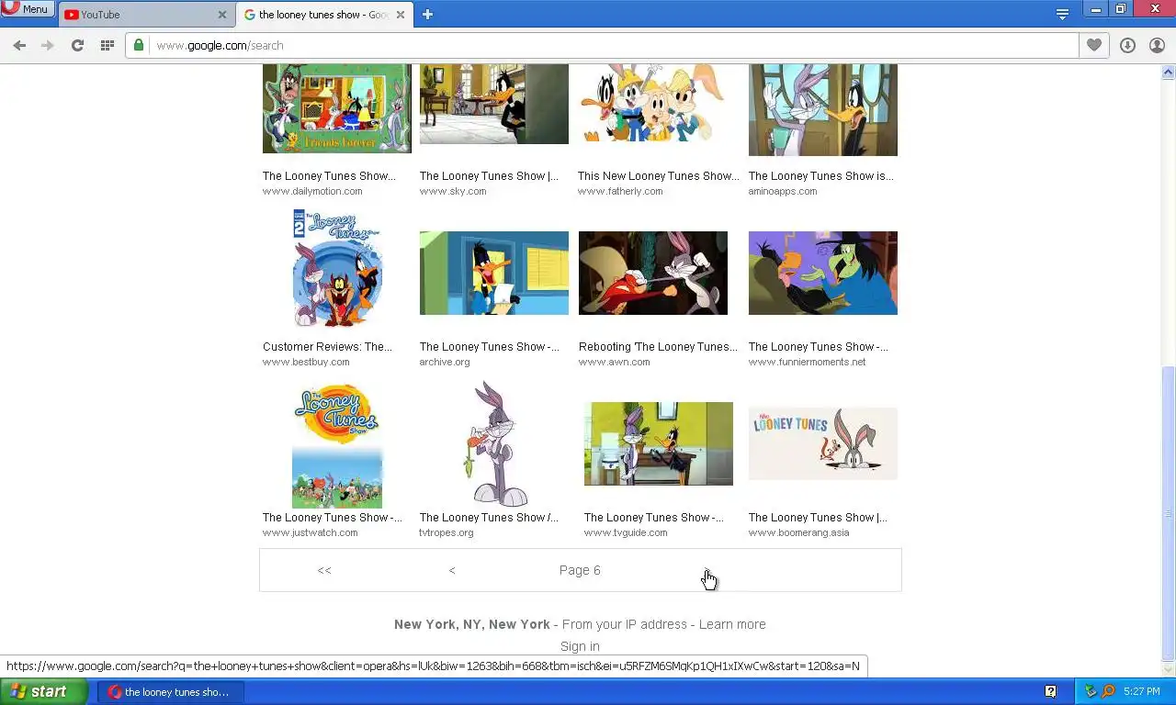
Task: Open the funniermoments.net witch thumbnail
Action: pyautogui.click(x=823, y=273)
